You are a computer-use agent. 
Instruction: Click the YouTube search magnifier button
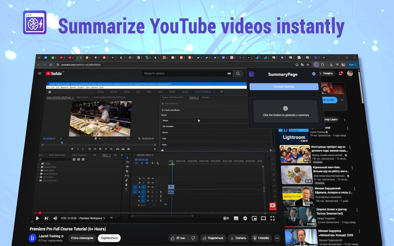[238, 73]
